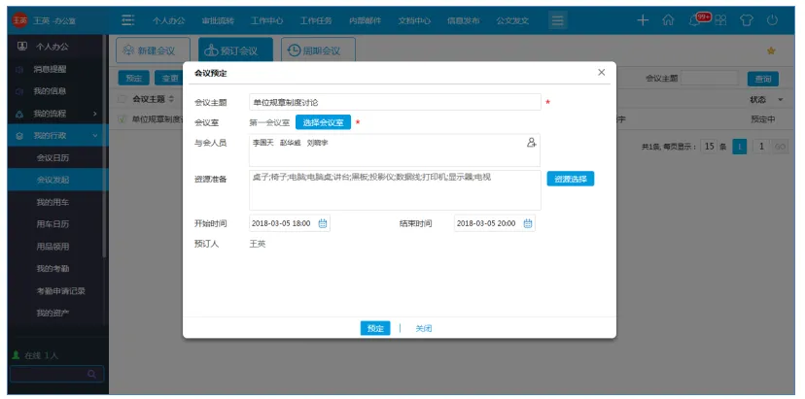Open the 状态 column dropdown arrow
The image size is (805, 399).
coord(780,99)
